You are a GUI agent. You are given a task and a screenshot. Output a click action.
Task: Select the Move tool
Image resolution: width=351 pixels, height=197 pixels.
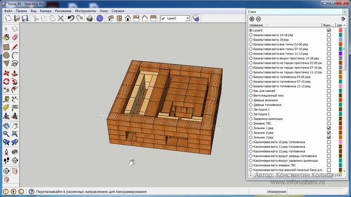pos(6,73)
